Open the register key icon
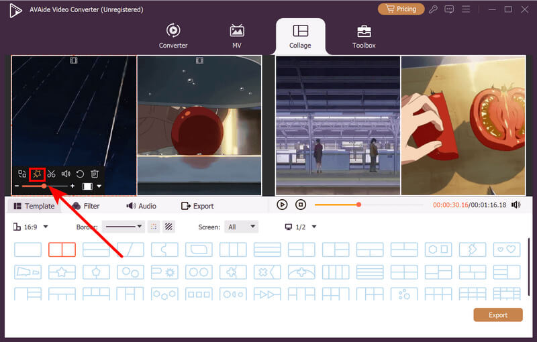Screen dimensions: 537x342 (433, 9)
